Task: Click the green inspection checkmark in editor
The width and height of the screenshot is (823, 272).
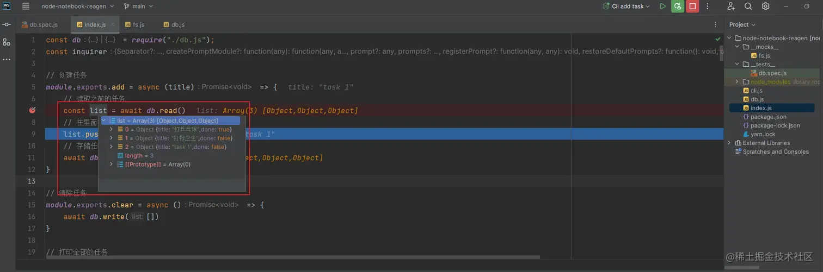Action: [718, 39]
